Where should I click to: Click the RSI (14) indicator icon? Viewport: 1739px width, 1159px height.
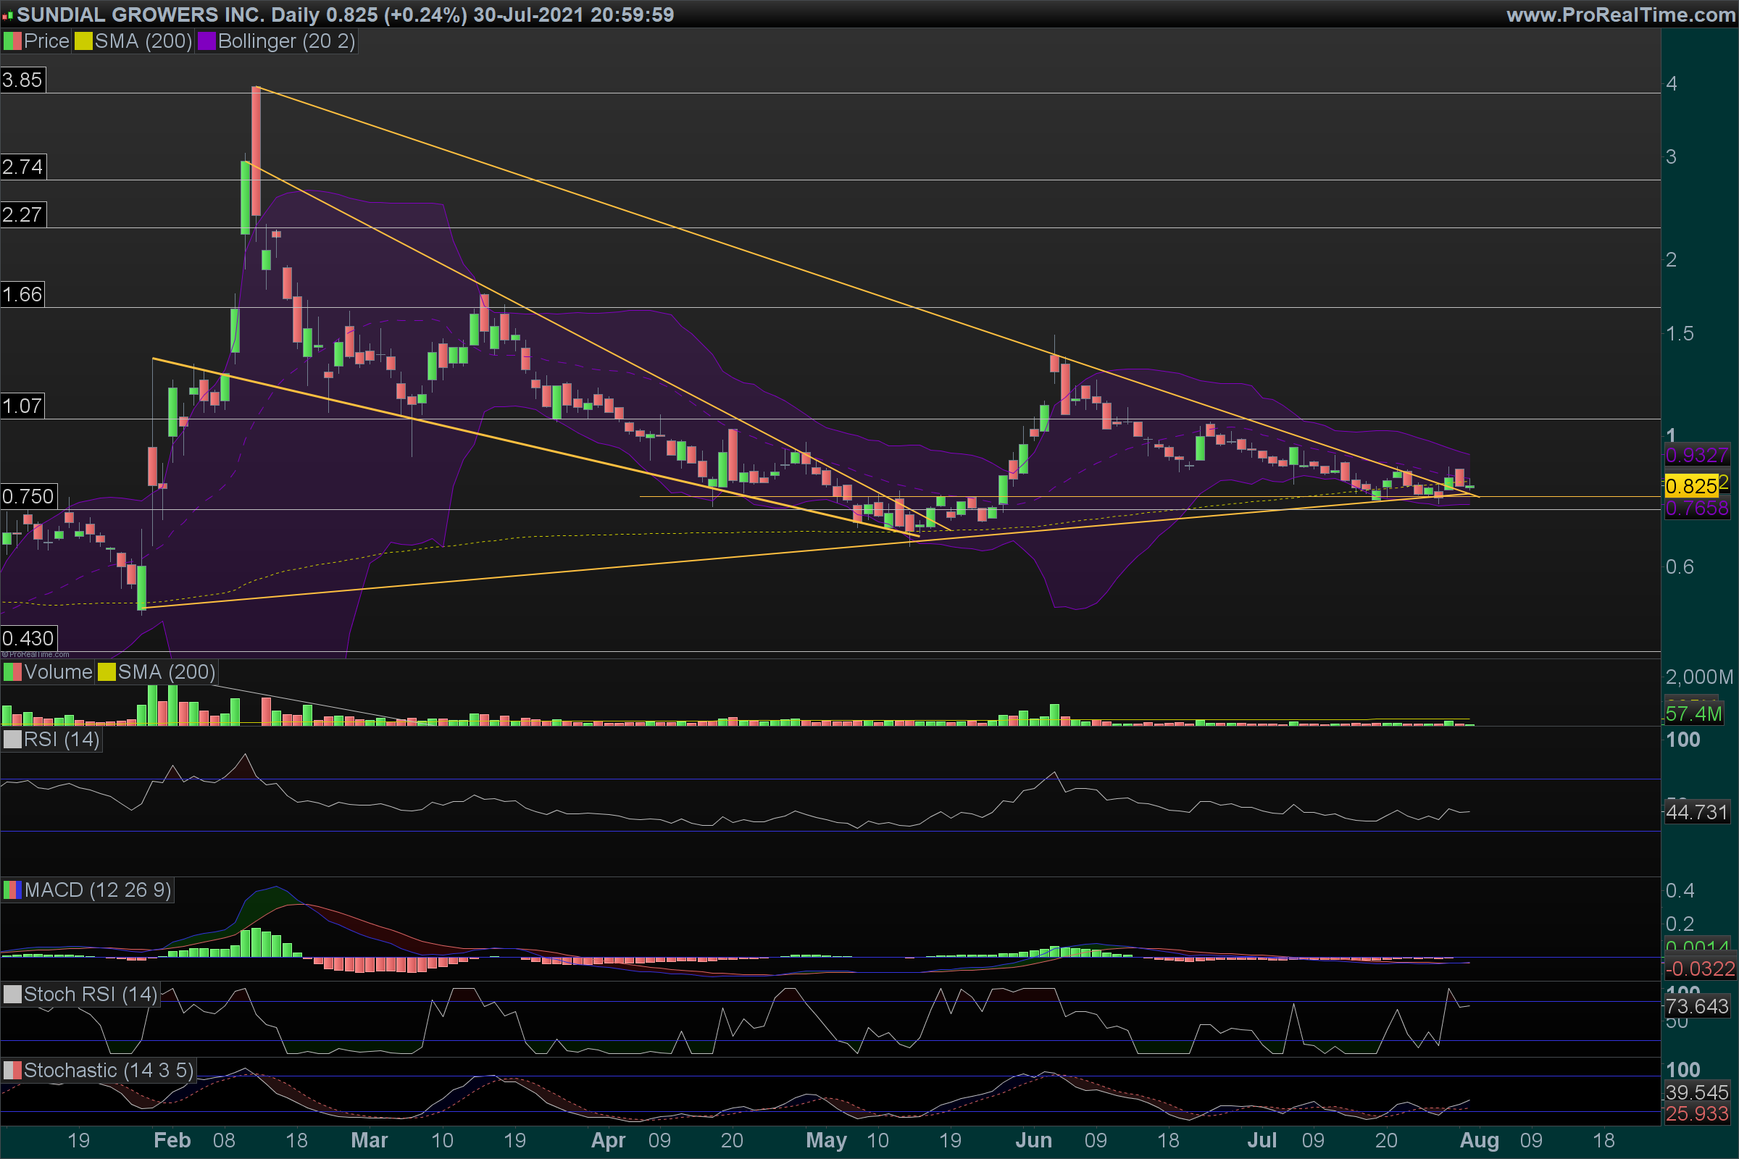pyautogui.click(x=12, y=739)
